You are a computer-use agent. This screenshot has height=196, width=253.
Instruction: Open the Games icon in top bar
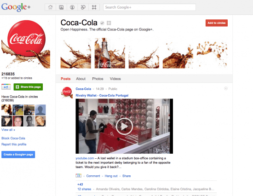94,7
